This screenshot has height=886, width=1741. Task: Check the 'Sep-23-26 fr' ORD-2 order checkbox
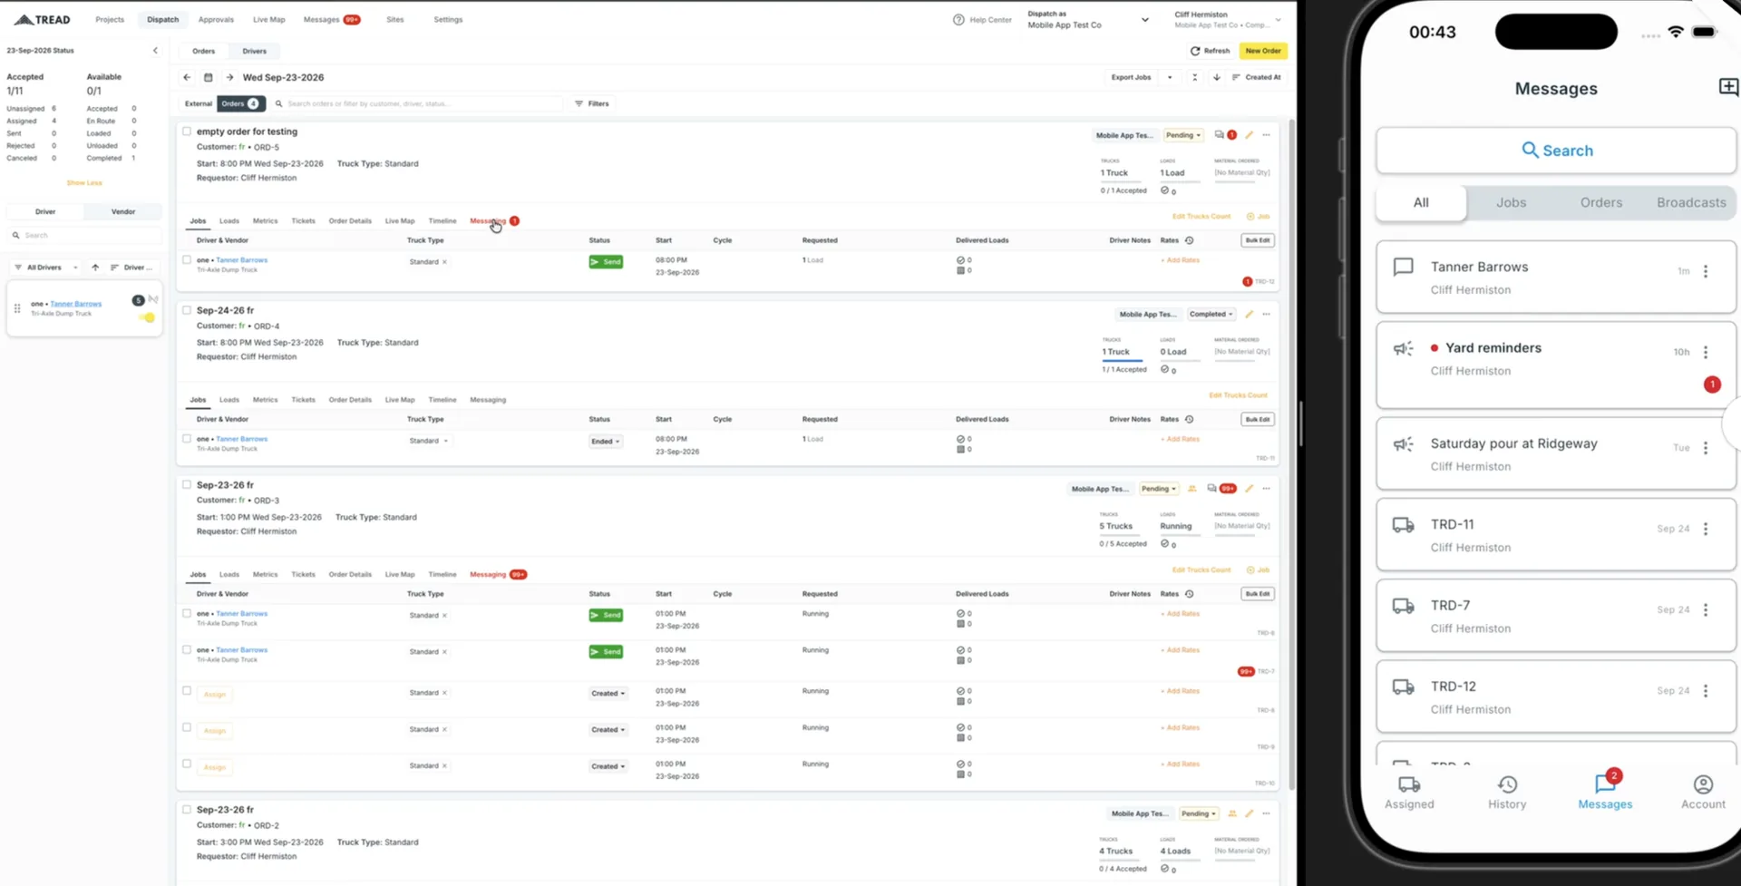187,810
